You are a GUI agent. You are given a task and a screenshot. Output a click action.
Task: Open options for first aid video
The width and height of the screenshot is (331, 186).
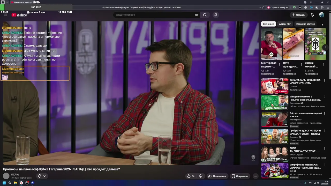(x=325, y=113)
